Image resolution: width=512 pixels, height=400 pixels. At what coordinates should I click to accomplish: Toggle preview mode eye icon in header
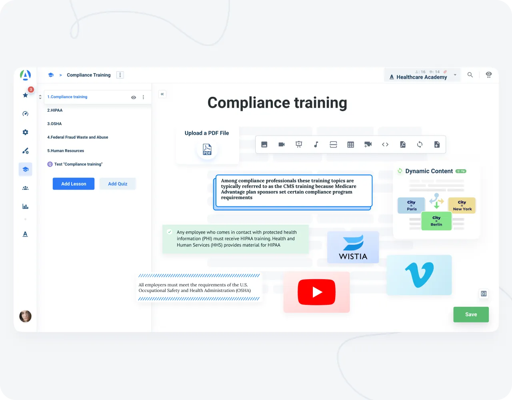488,75
